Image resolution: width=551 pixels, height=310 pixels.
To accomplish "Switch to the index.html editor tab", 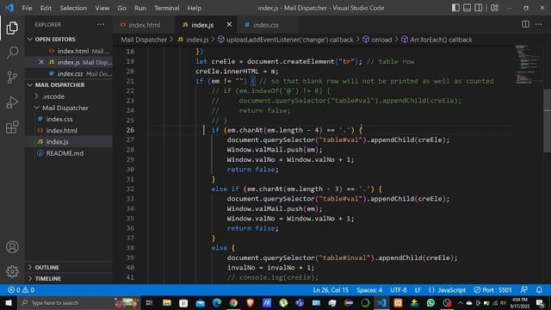I will click(x=144, y=25).
